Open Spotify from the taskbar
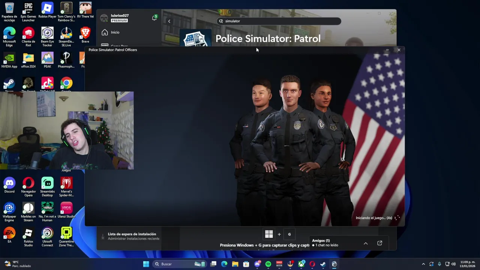 click(x=268, y=264)
